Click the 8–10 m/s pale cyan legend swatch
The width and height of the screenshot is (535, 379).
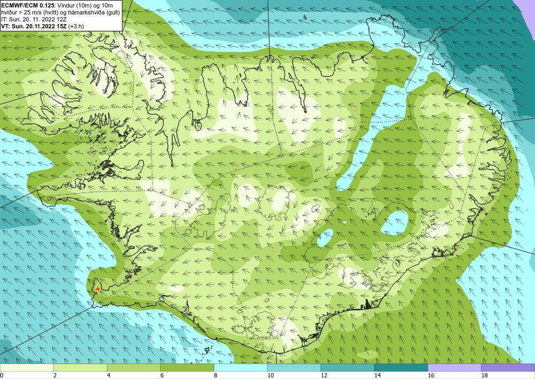pyautogui.click(x=241, y=368)
